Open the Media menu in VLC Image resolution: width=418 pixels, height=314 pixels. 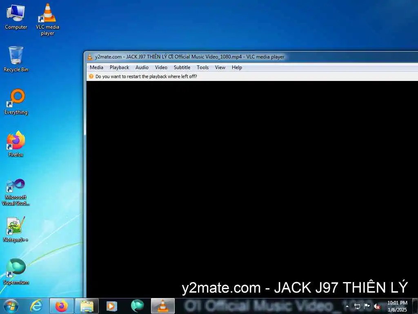(96, 67)
